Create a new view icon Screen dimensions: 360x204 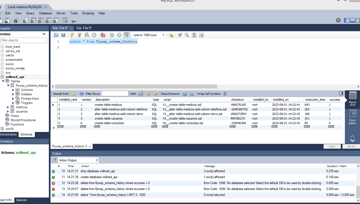point(41,20)
